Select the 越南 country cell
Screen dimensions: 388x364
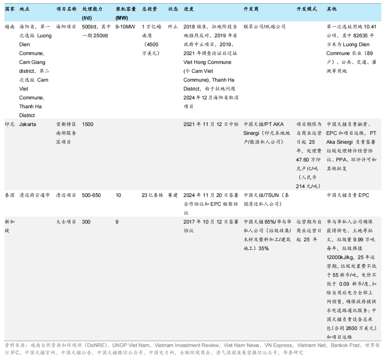coord(10,27)
